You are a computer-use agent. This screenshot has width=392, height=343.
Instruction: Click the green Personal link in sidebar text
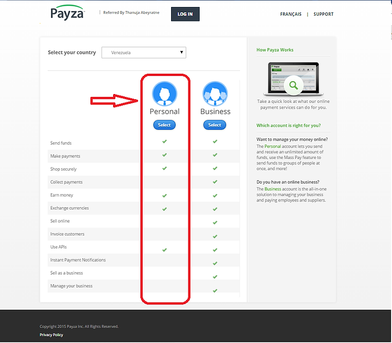[273, 146]
